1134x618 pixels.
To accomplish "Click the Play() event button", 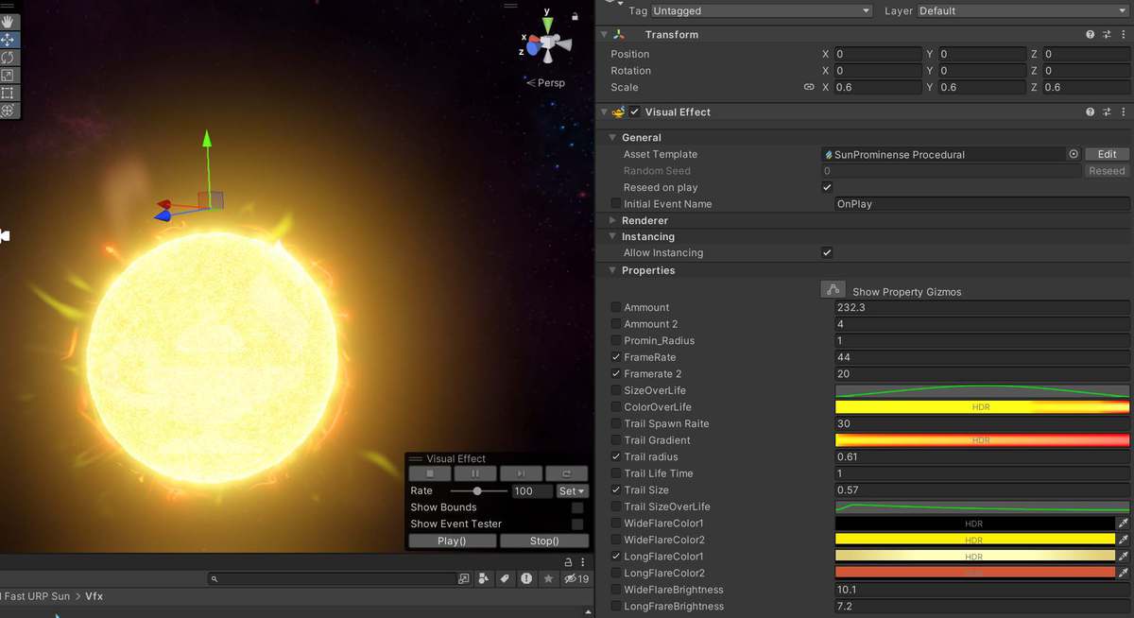I will click(x=453, y=541).
